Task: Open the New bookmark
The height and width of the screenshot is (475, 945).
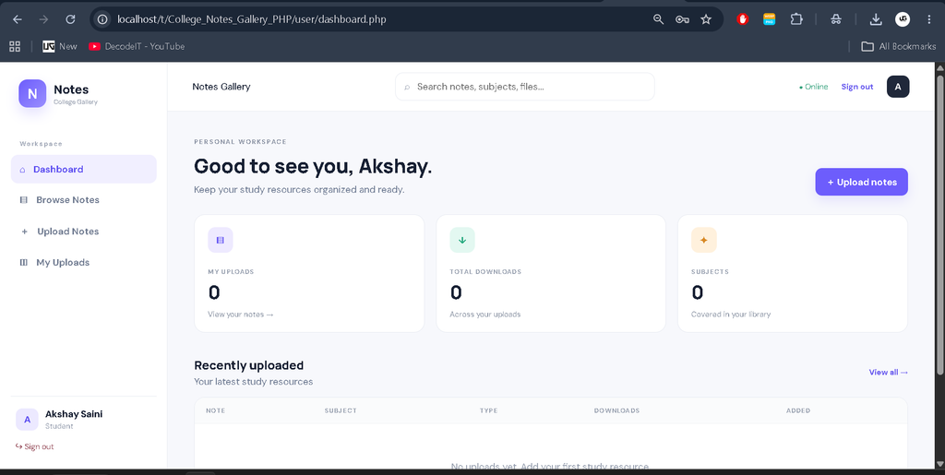Action: [60, 46]
